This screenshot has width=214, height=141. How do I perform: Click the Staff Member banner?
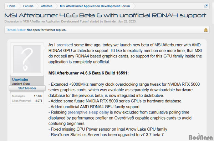click(27, 88)
